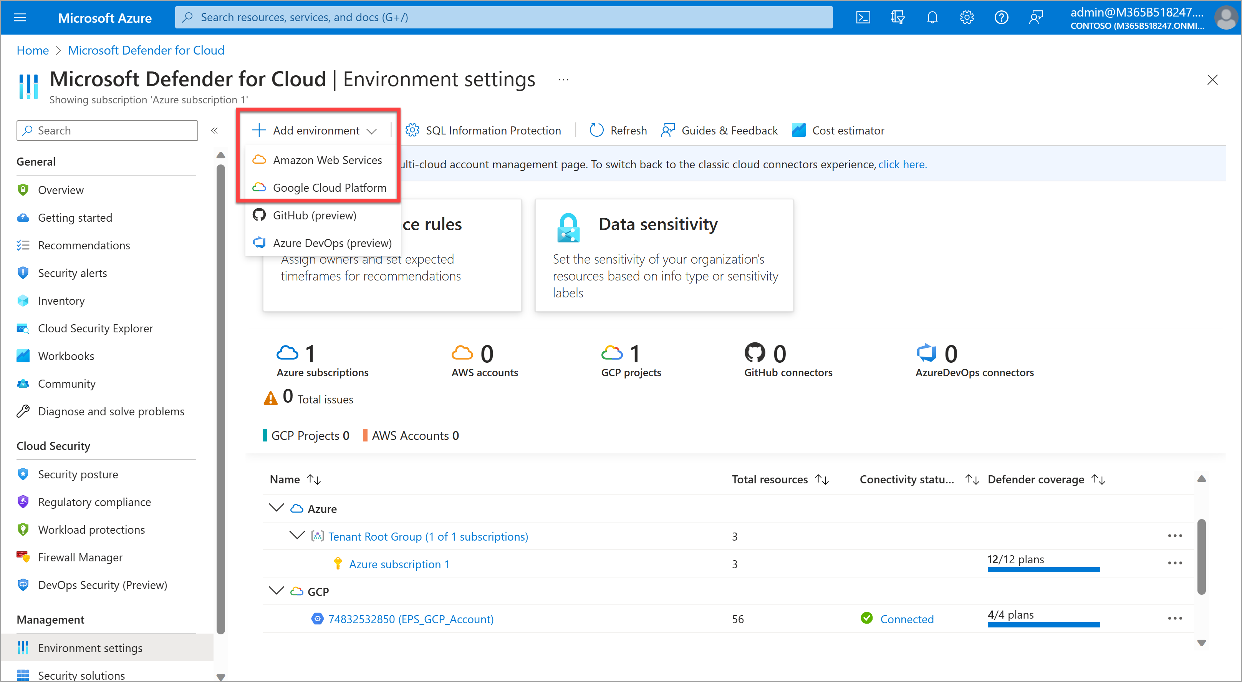Image resolution: width=1242 pixels, height=682 pixels.
Task: Click Tenant Root Group subscriptions link
Action: [x=428, y=536]
